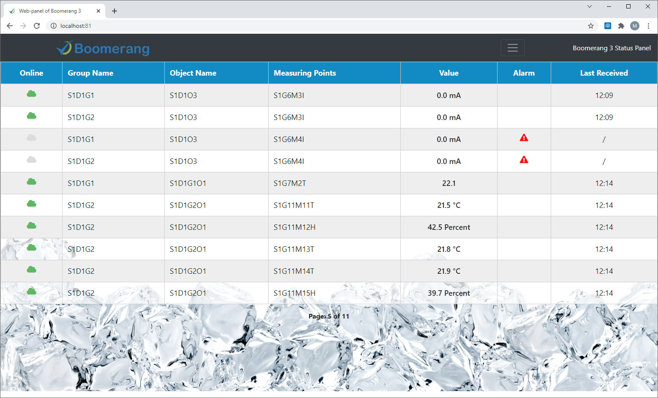This screenshot has height=398, width=658.
Task: Click the Page 5 of 11 indicator
Action: [x=329, y=316]
